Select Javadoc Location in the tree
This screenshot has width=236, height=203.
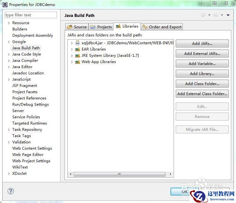tap(28, 73)
